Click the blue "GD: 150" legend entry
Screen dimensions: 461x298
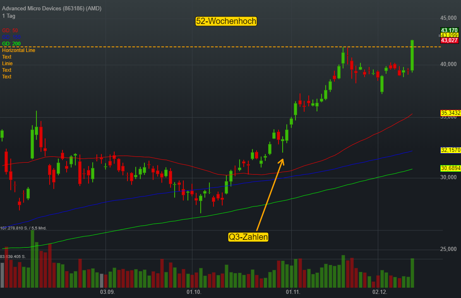coord(11,37)
